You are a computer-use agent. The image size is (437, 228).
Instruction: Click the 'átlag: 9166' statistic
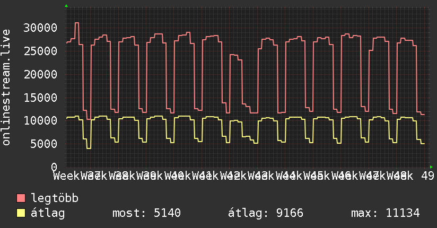click(x=266, y=213)
